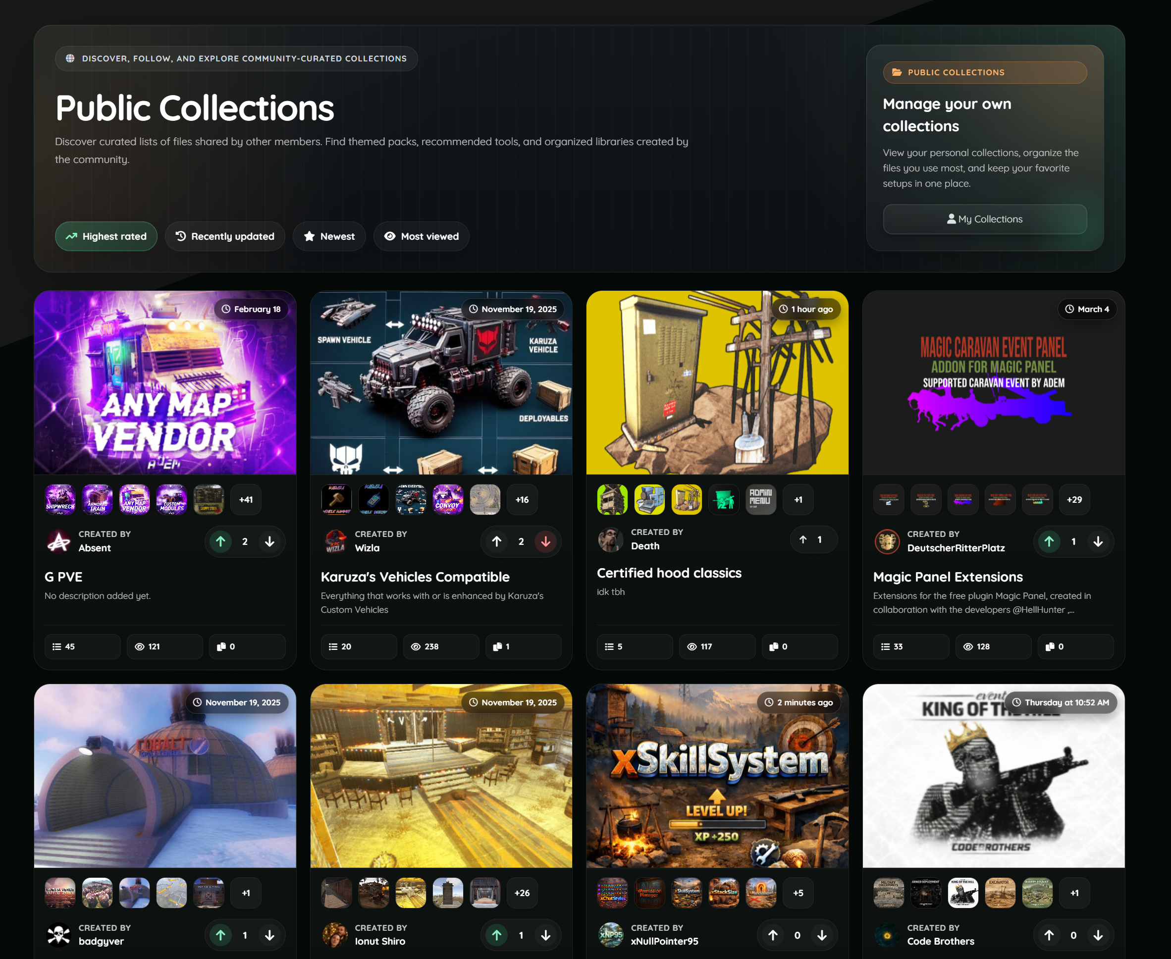This screenshot has height=959, width=1171.
Task: Upvote badgyver's collection
Action: tap(220, 935)
